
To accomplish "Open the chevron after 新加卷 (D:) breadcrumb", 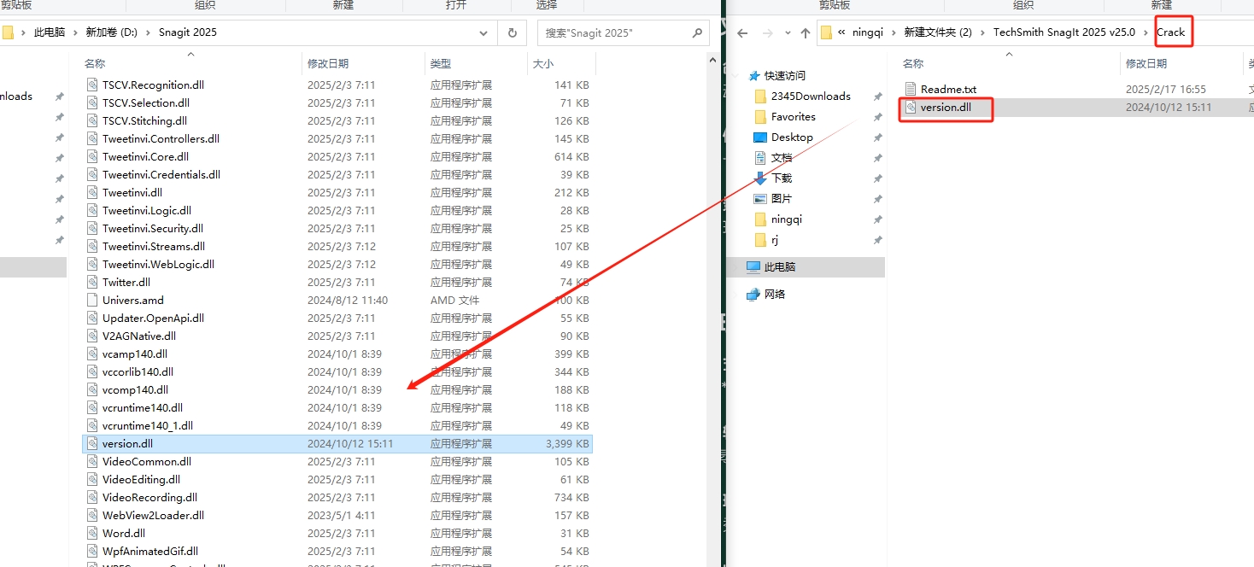I will 148,32.
